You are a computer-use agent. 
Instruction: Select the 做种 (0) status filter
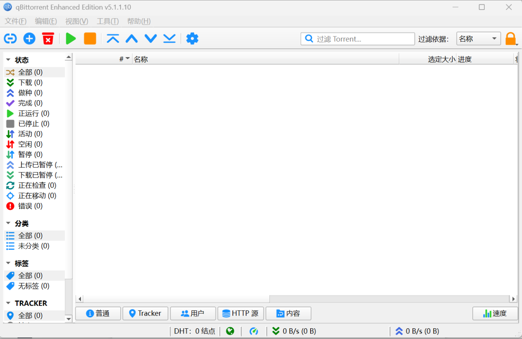(35, 93)
